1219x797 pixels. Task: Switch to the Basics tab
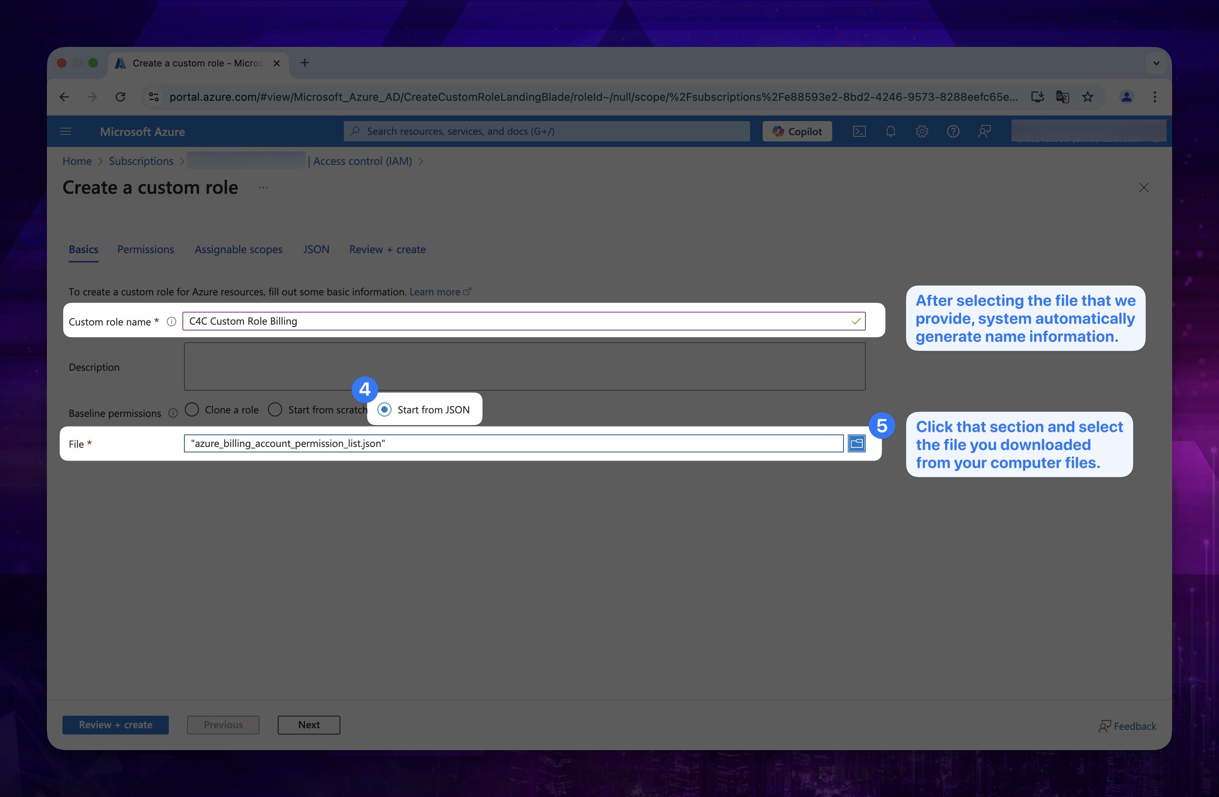click(x=84, y=249)
